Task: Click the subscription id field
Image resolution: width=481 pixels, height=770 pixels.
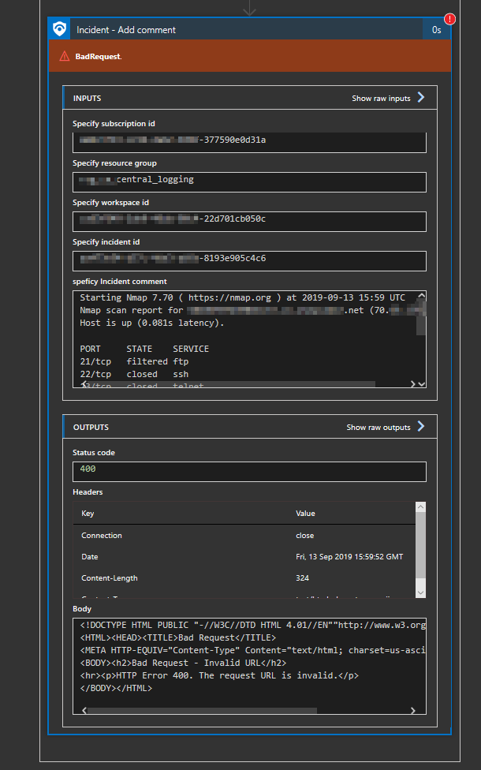Action: 249,143
